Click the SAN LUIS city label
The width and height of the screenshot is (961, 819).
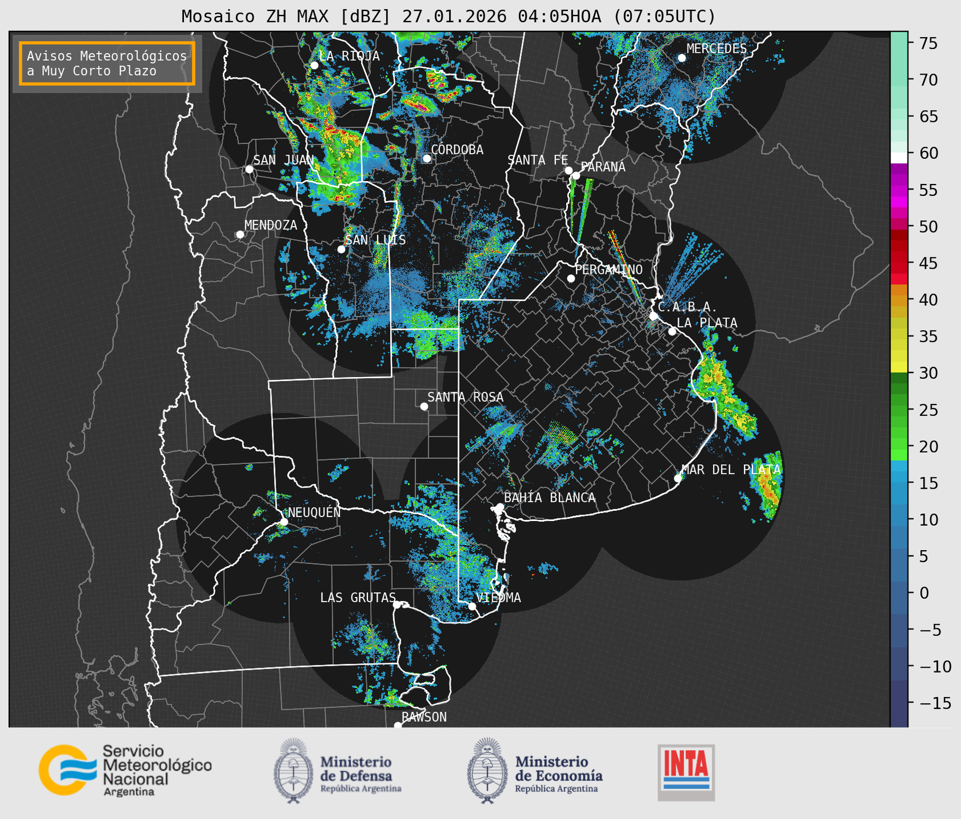[x=375, y=240]
